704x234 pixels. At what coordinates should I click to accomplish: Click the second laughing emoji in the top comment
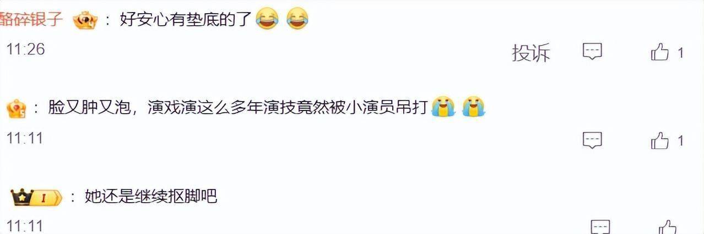pyautogui.click(x=297, y=20)
